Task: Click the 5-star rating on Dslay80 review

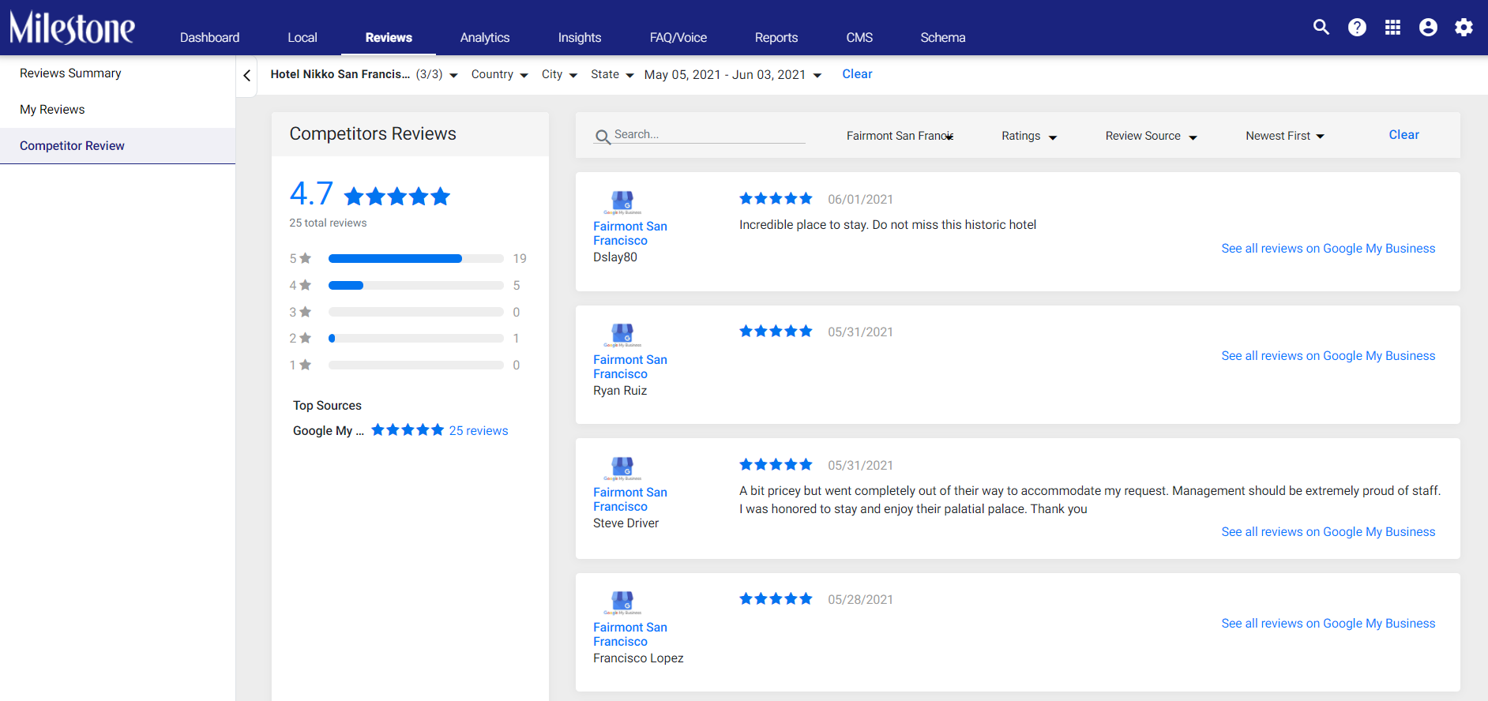Action: [x=776, y=199]
